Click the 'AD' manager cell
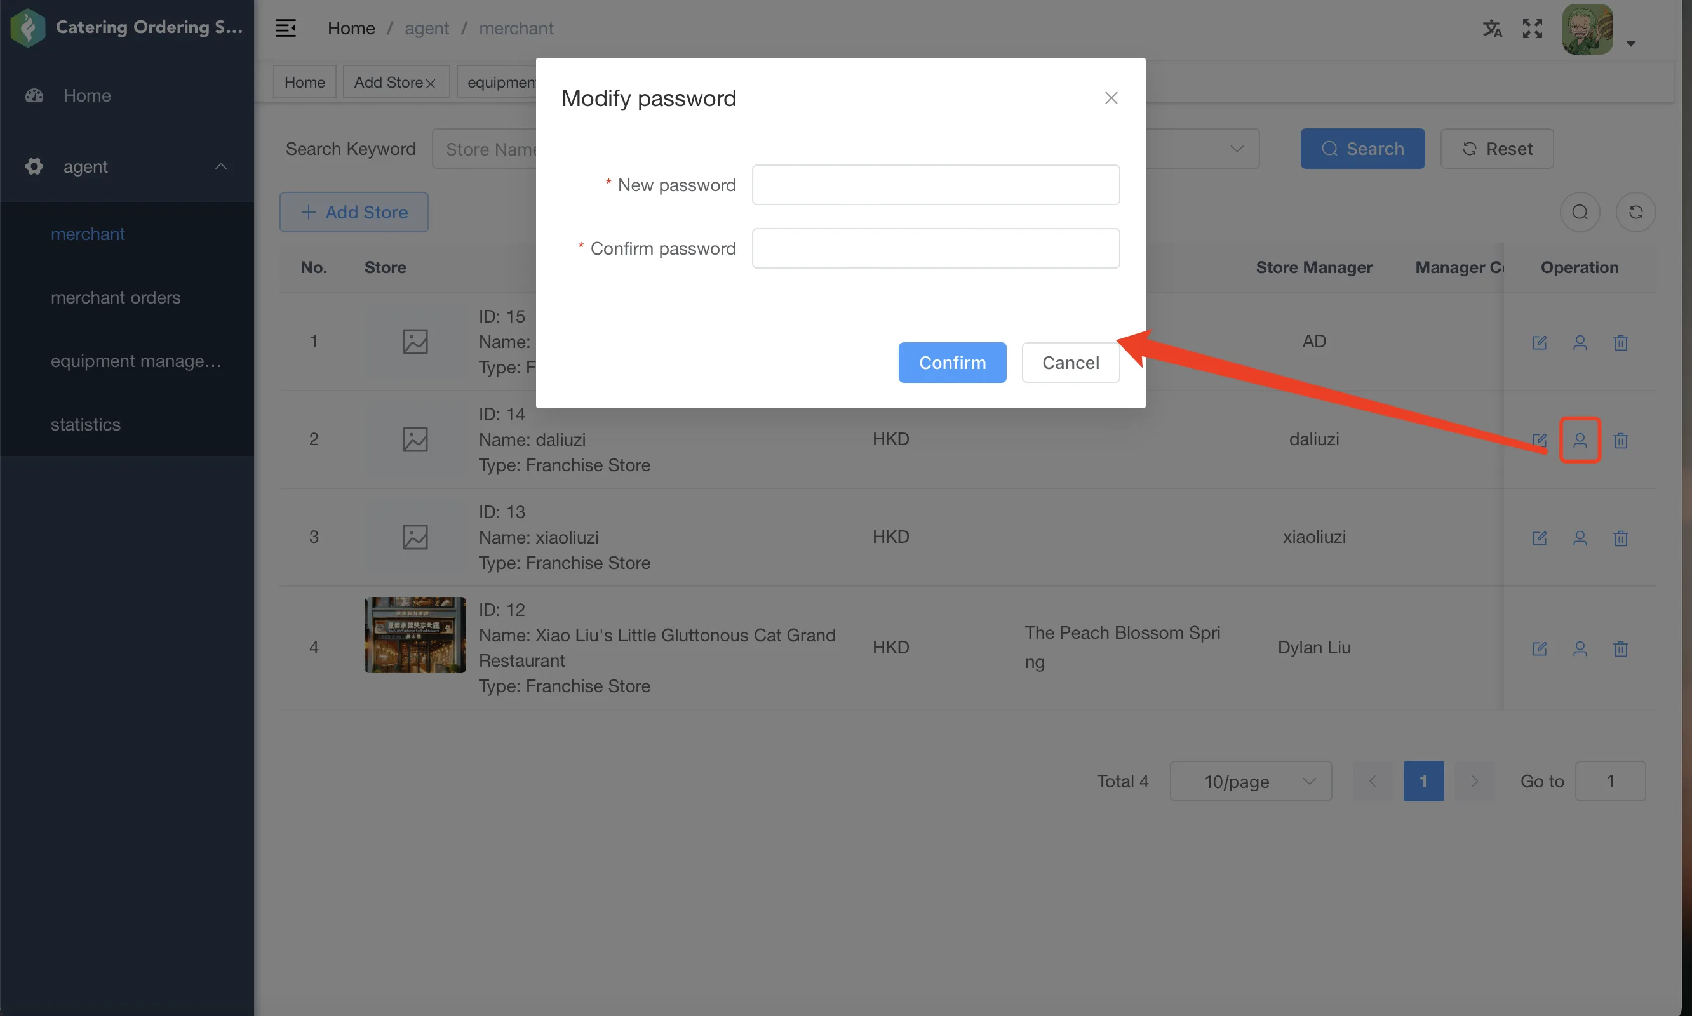 point(1313,341)
